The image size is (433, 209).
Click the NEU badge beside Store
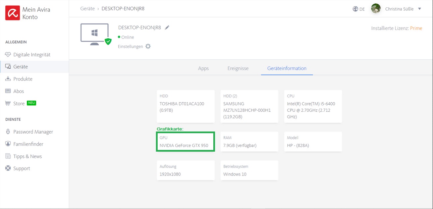click(x=32, y=103)
